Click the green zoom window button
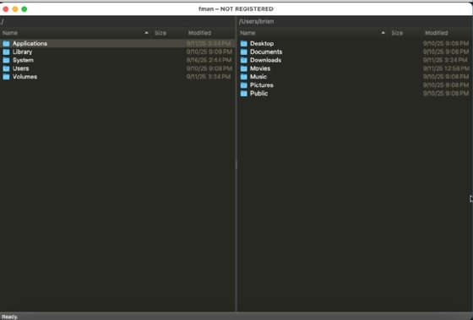 click(x=24, y=9)
